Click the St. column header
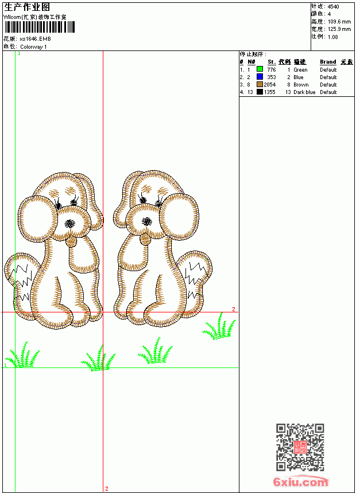The image size is (356, 493). point(272,62)
